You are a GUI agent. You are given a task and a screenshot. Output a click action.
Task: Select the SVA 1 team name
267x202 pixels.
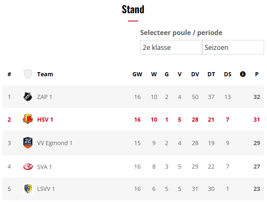pyautogui.click(x=45, y=167)
